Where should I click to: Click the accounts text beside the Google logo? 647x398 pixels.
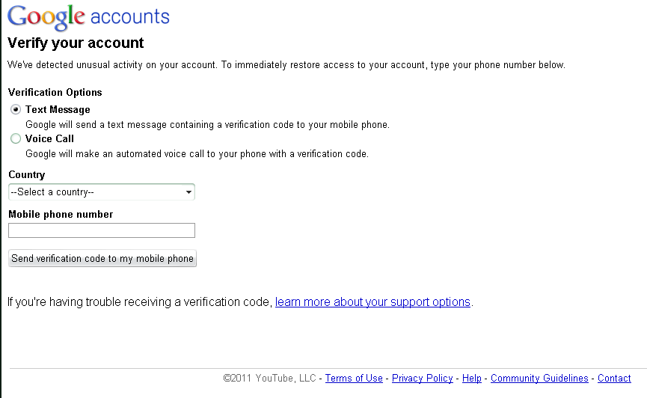pyautogui.click(x=130, y=17)
